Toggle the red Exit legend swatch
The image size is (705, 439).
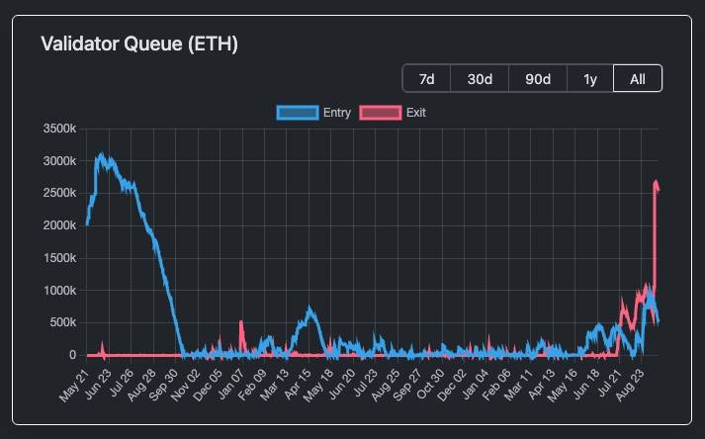pos(381,113)
